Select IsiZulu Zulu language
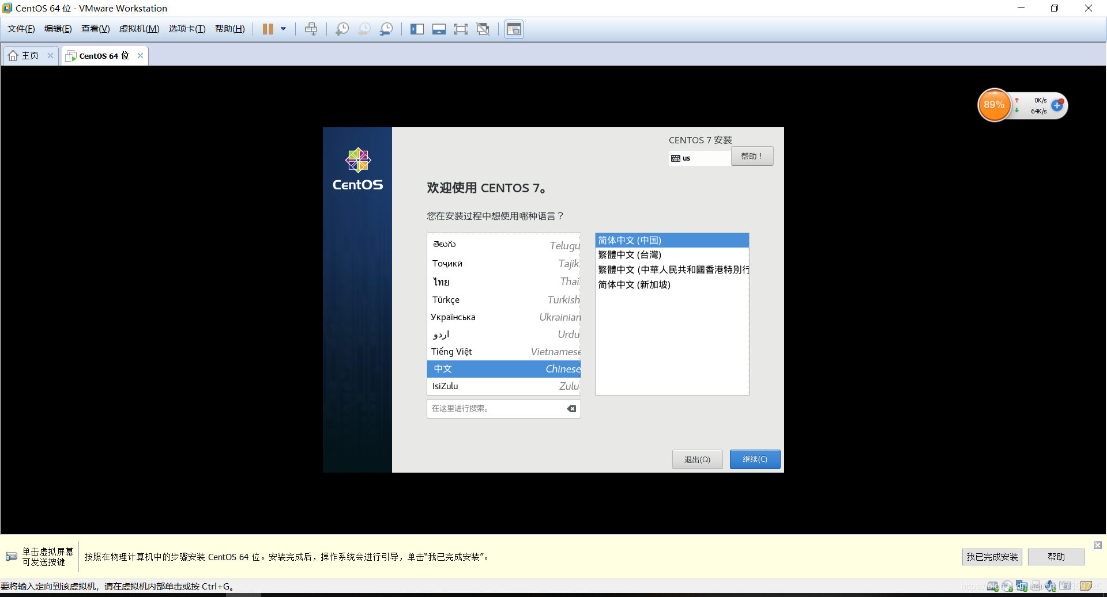The image size is (1107, 597). [504, 386]
